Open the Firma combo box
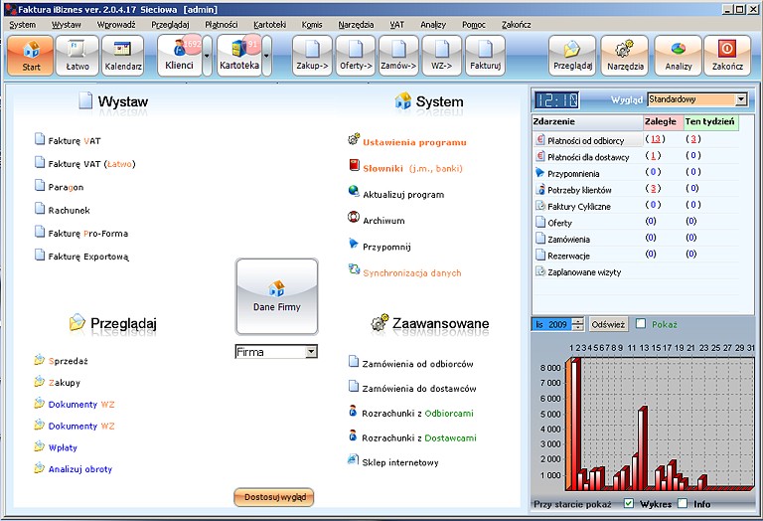Viewport: 763px width, 521px height. 311,352
